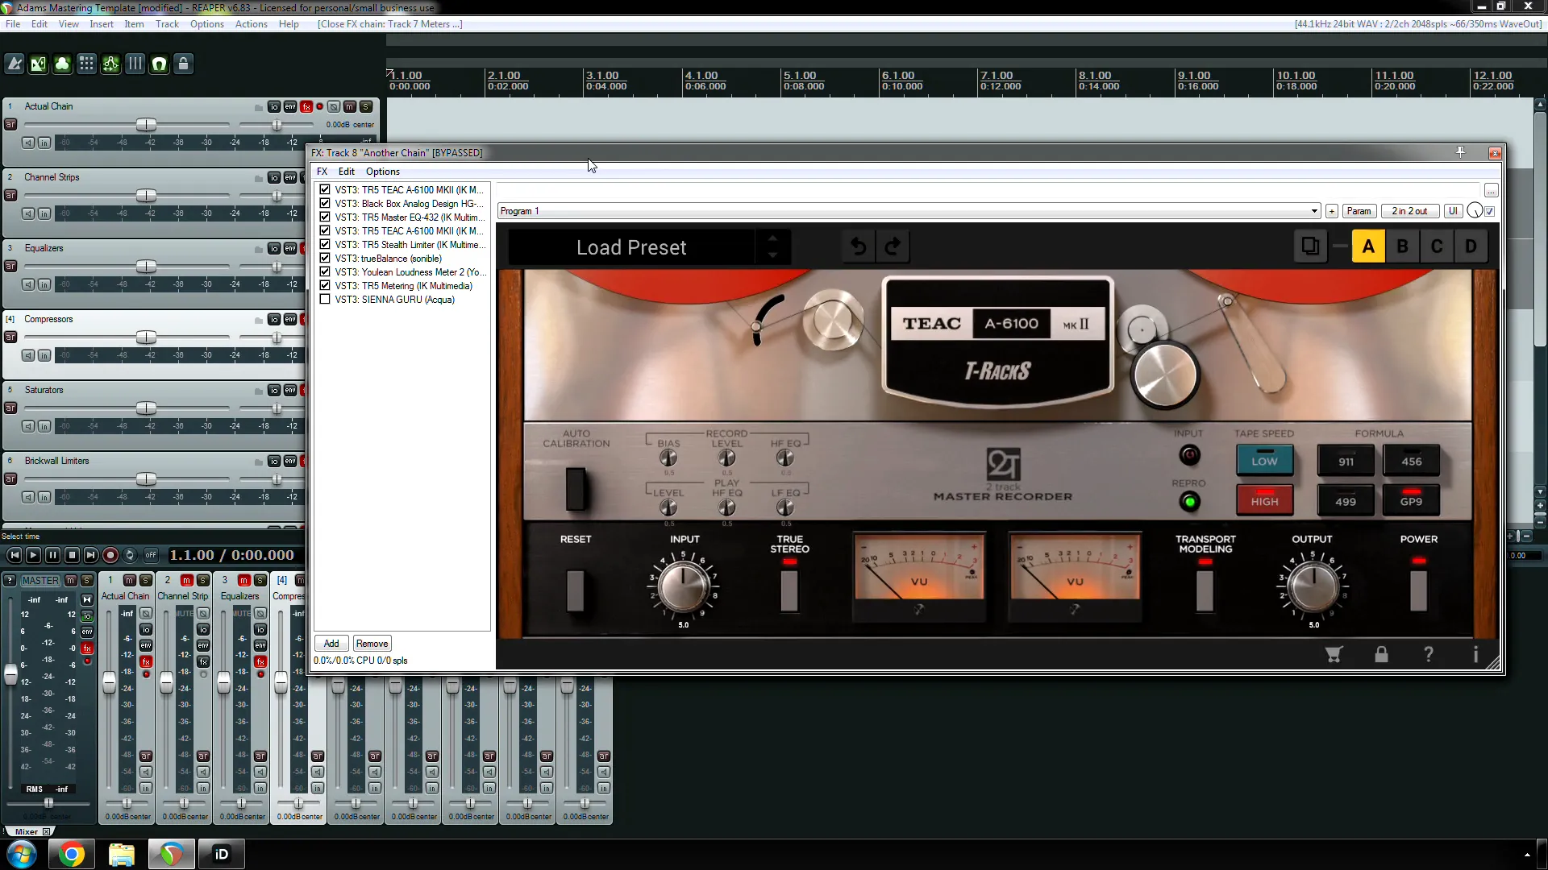Open the Load Preset selector
This screenshot has height=870, width=1548.
[631, 247]
